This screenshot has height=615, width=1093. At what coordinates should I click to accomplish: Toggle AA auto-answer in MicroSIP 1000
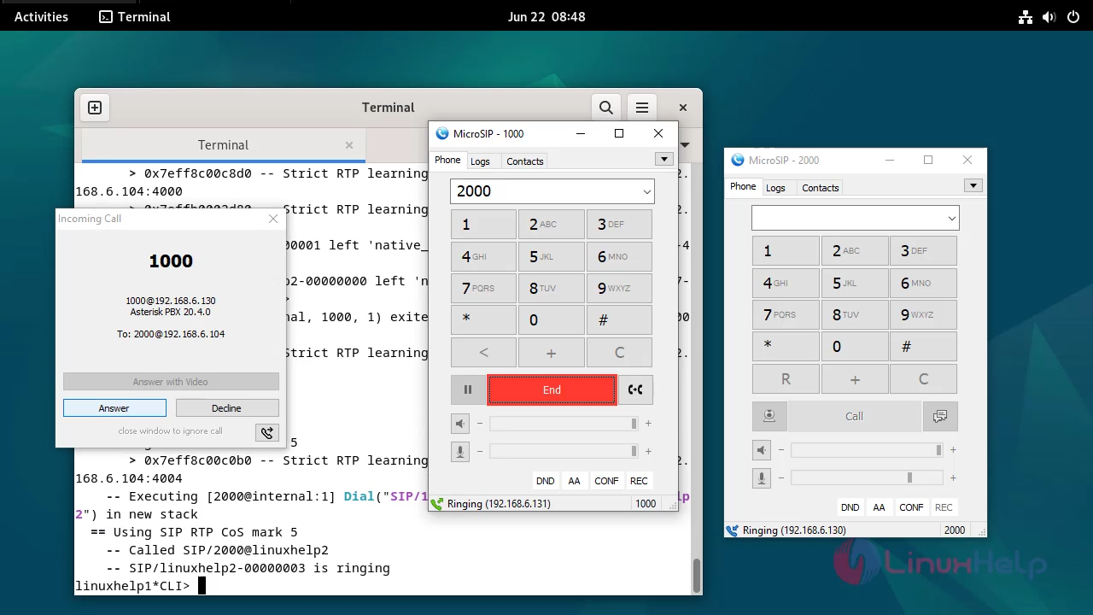[x=575, y=481]
